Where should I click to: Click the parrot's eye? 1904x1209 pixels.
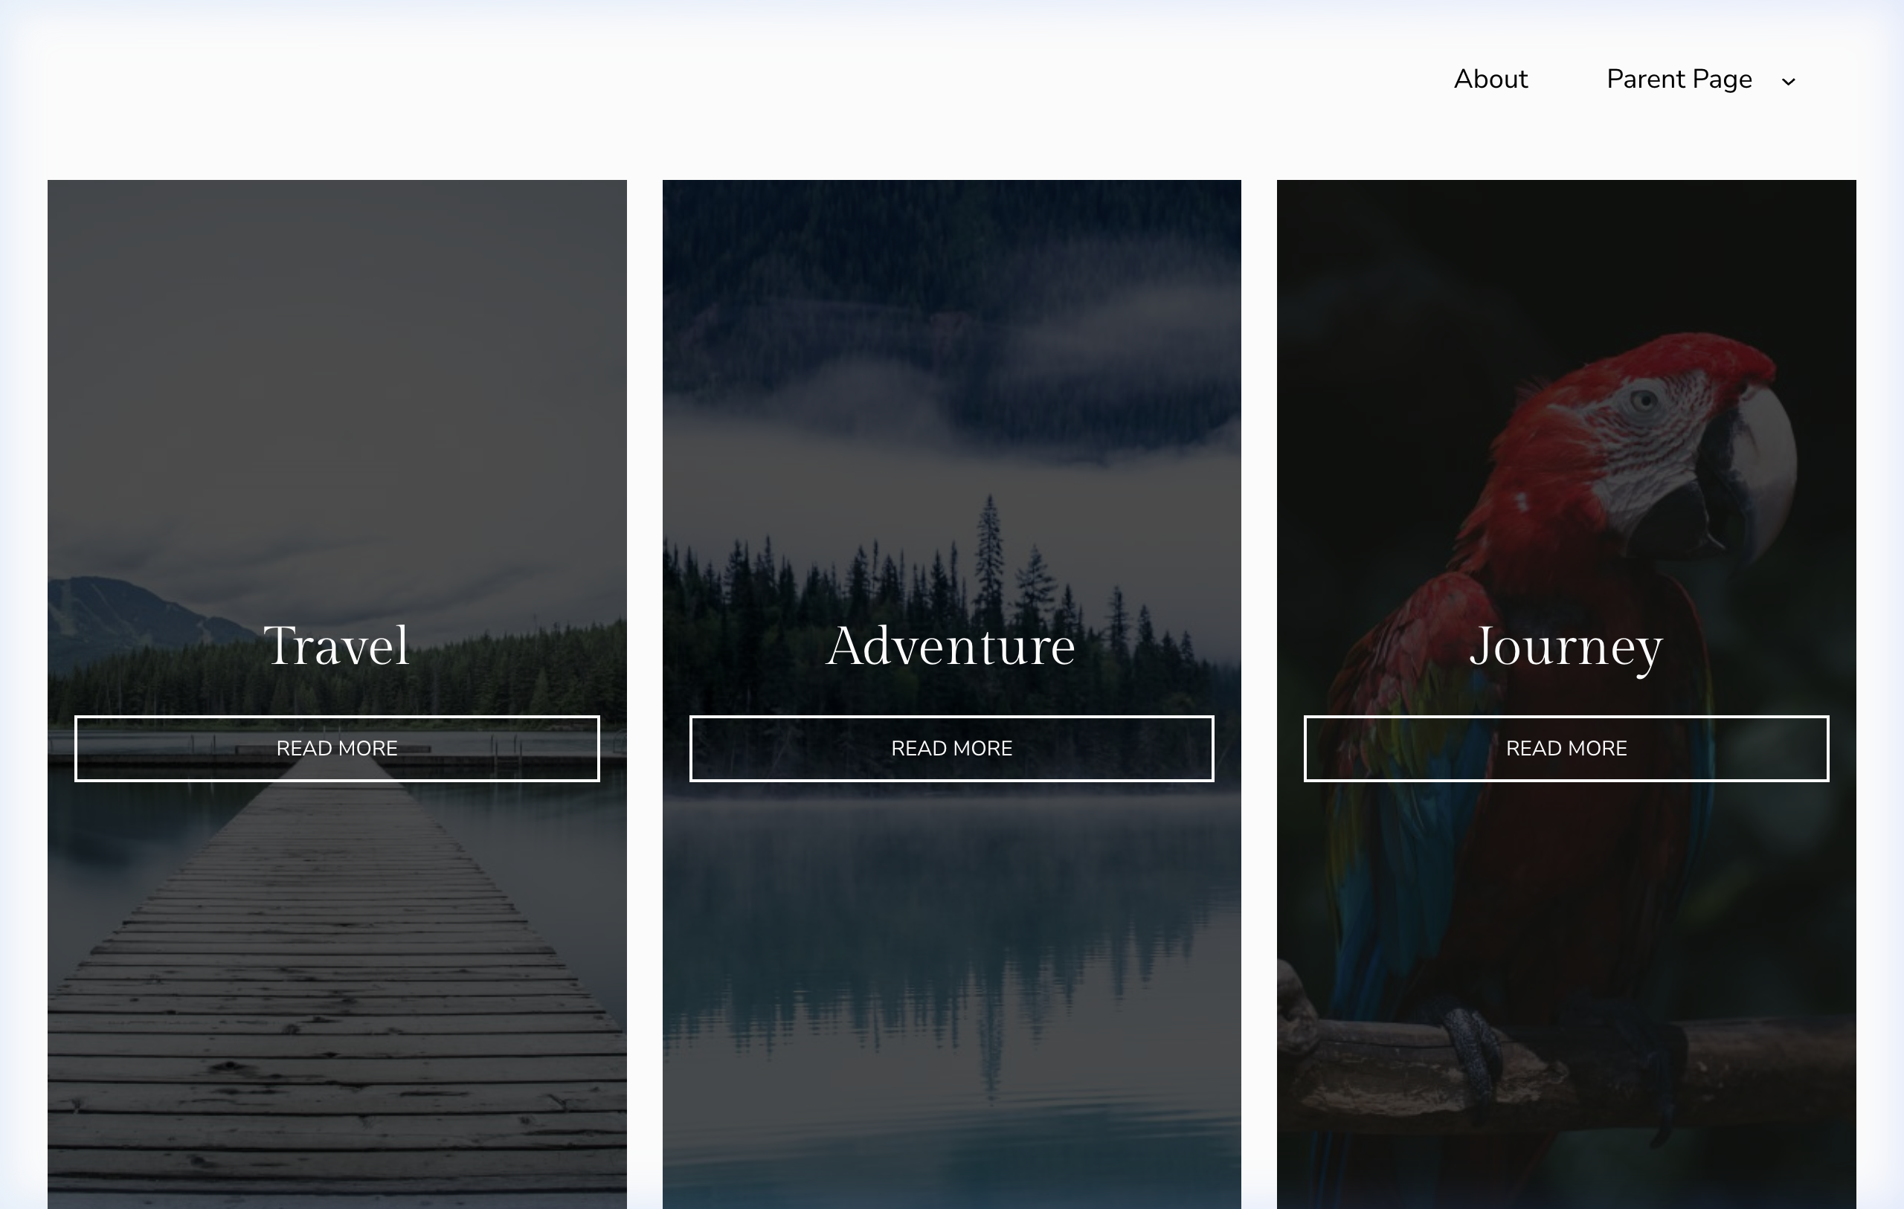(1645, 399)
